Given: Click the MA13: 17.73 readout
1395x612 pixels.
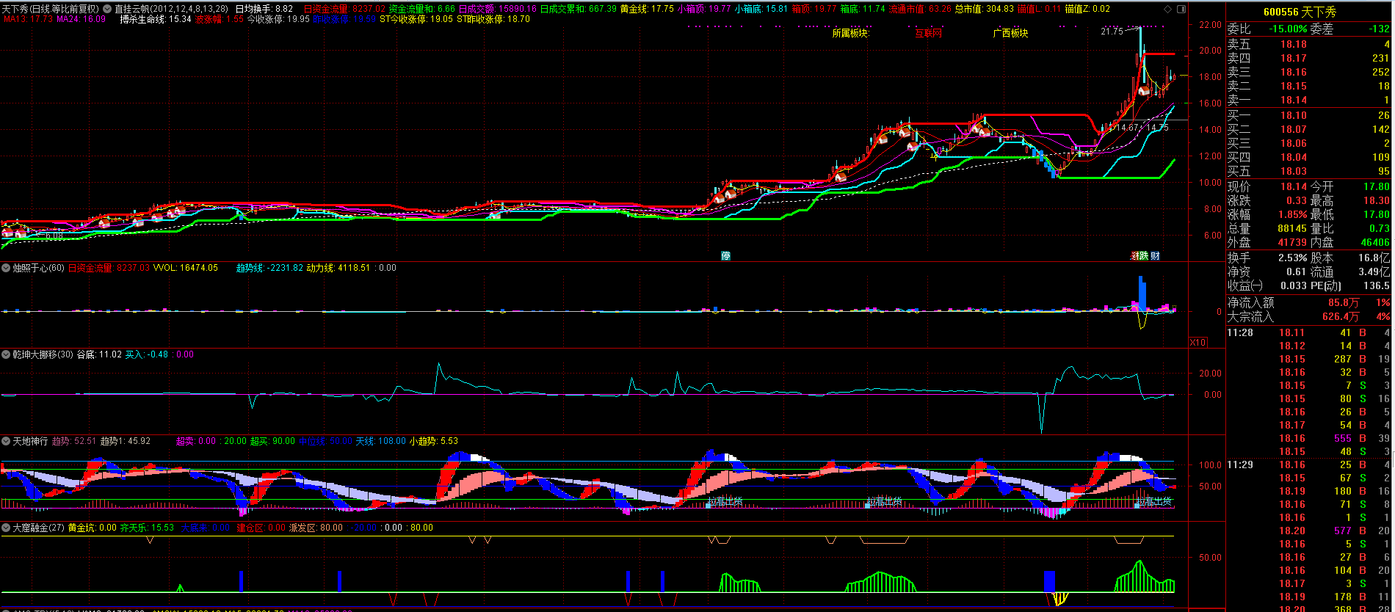Looking at the screenshot, I should click(x=28, y=19).
